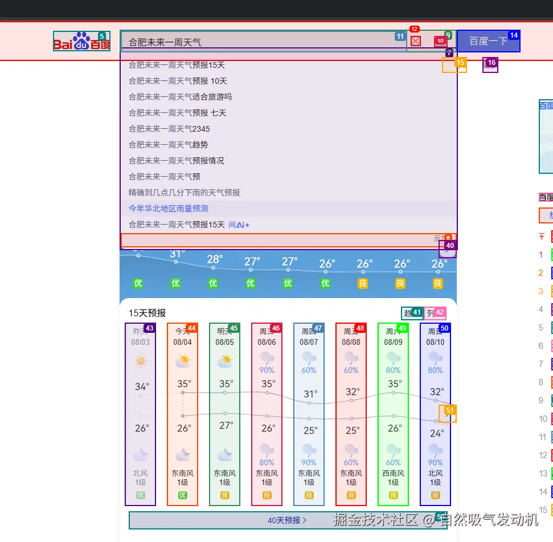
Task: Select suggestion 合肥未来一周天气预报15天 from the dropdown
Action: coord(175,65)
